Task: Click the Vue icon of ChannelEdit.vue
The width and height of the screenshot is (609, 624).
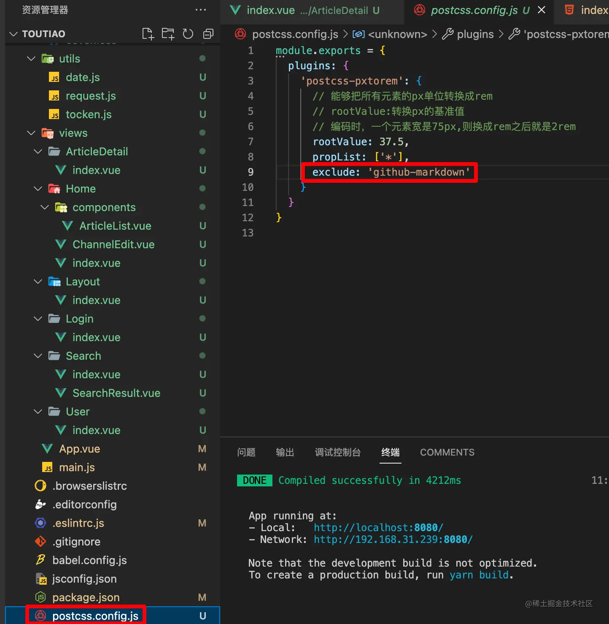Action: [x=61, y=244]
